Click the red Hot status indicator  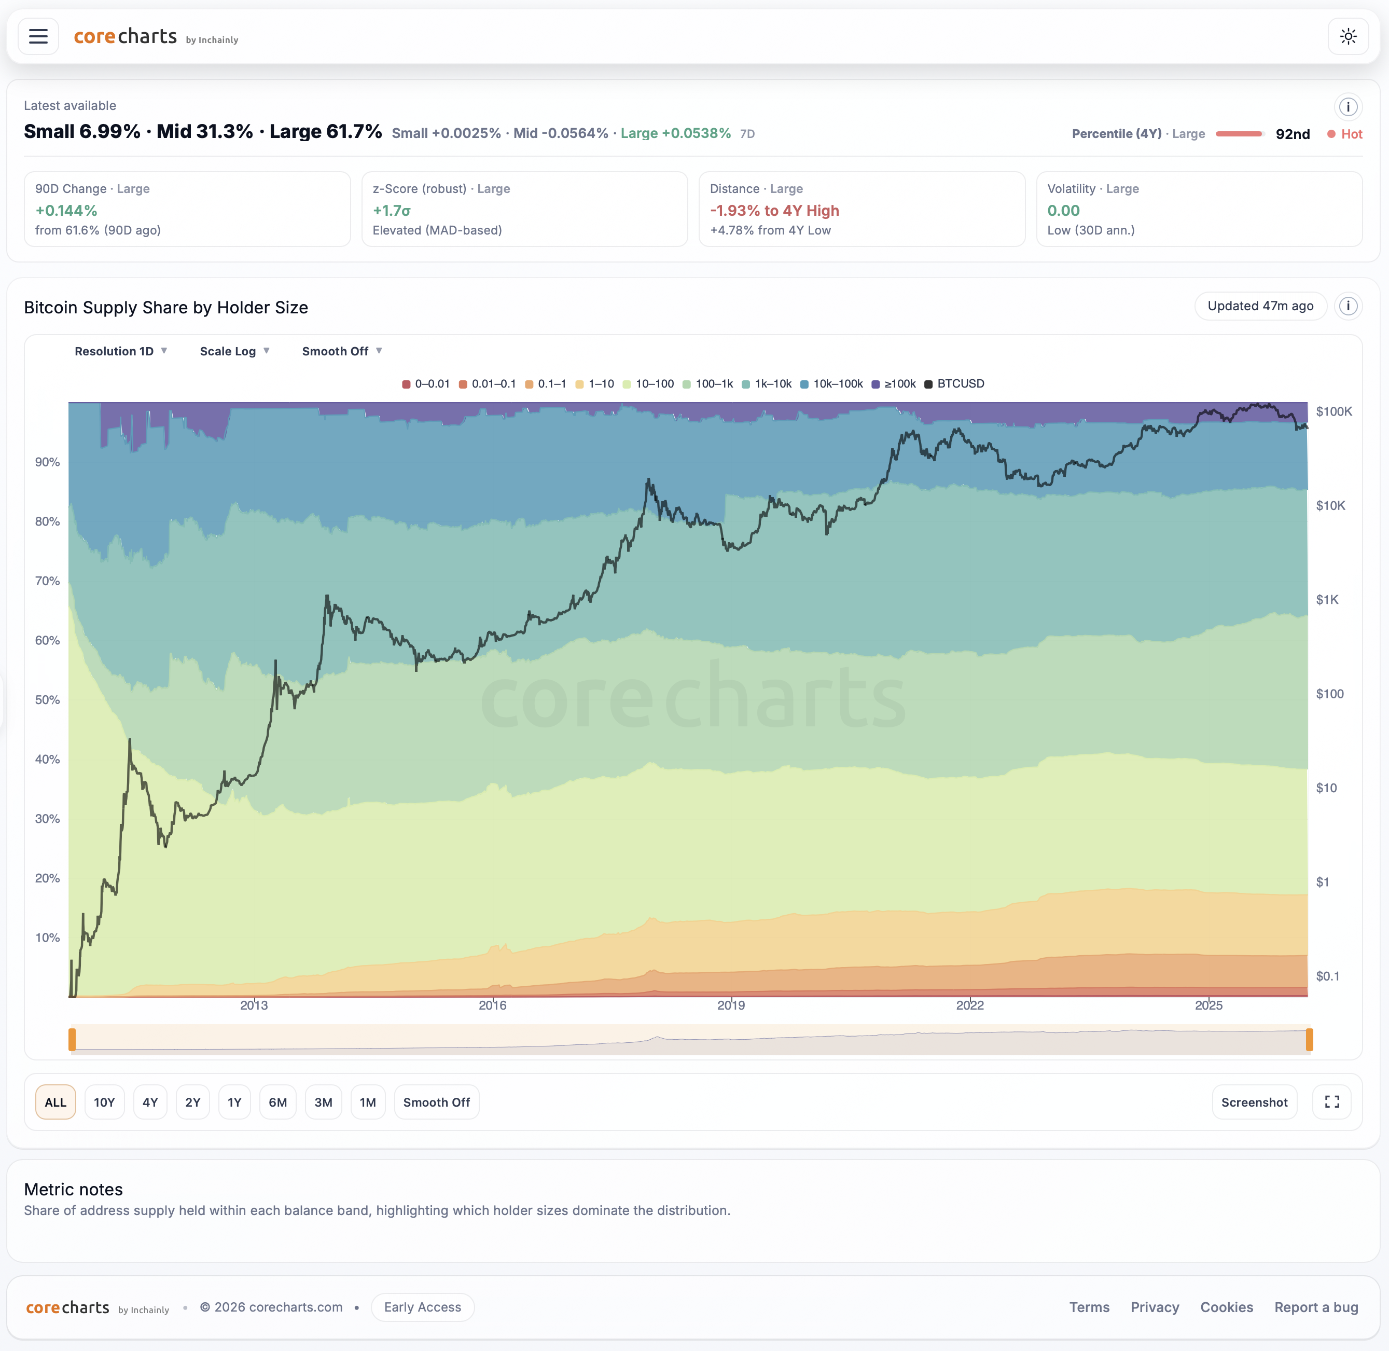(x=1345, y=133)
